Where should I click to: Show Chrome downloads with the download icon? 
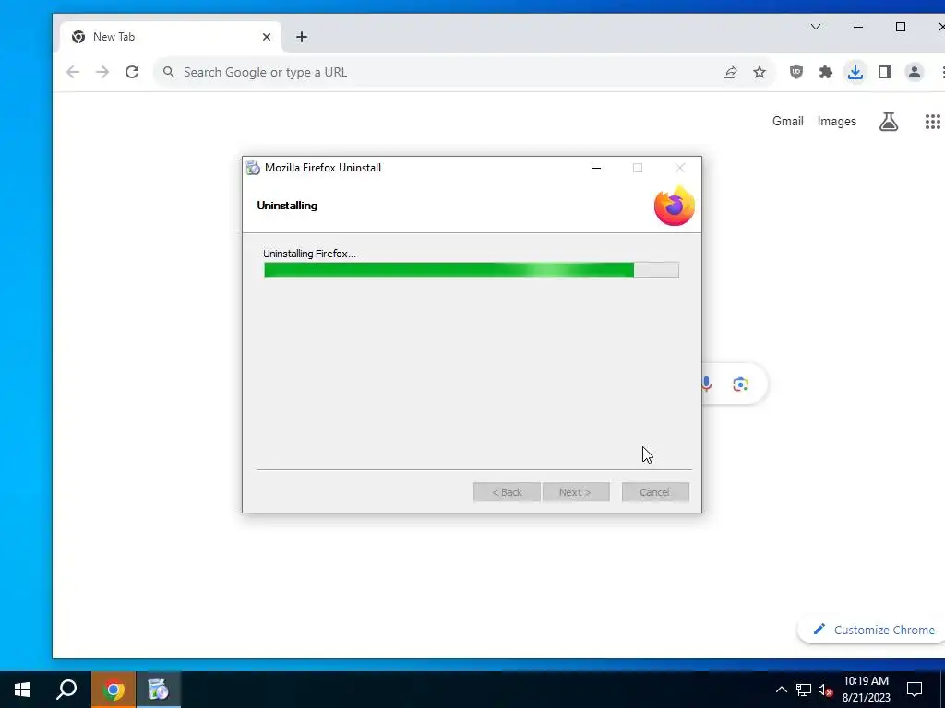[x=855, y=72]
